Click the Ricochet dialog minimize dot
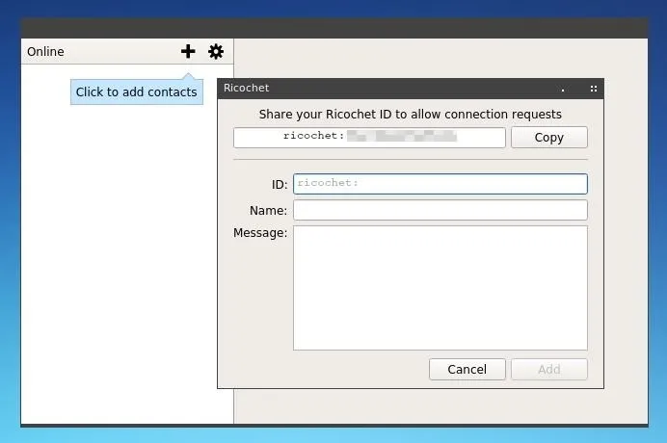Viewport: 667px width, 443px height. pos(563,90)
